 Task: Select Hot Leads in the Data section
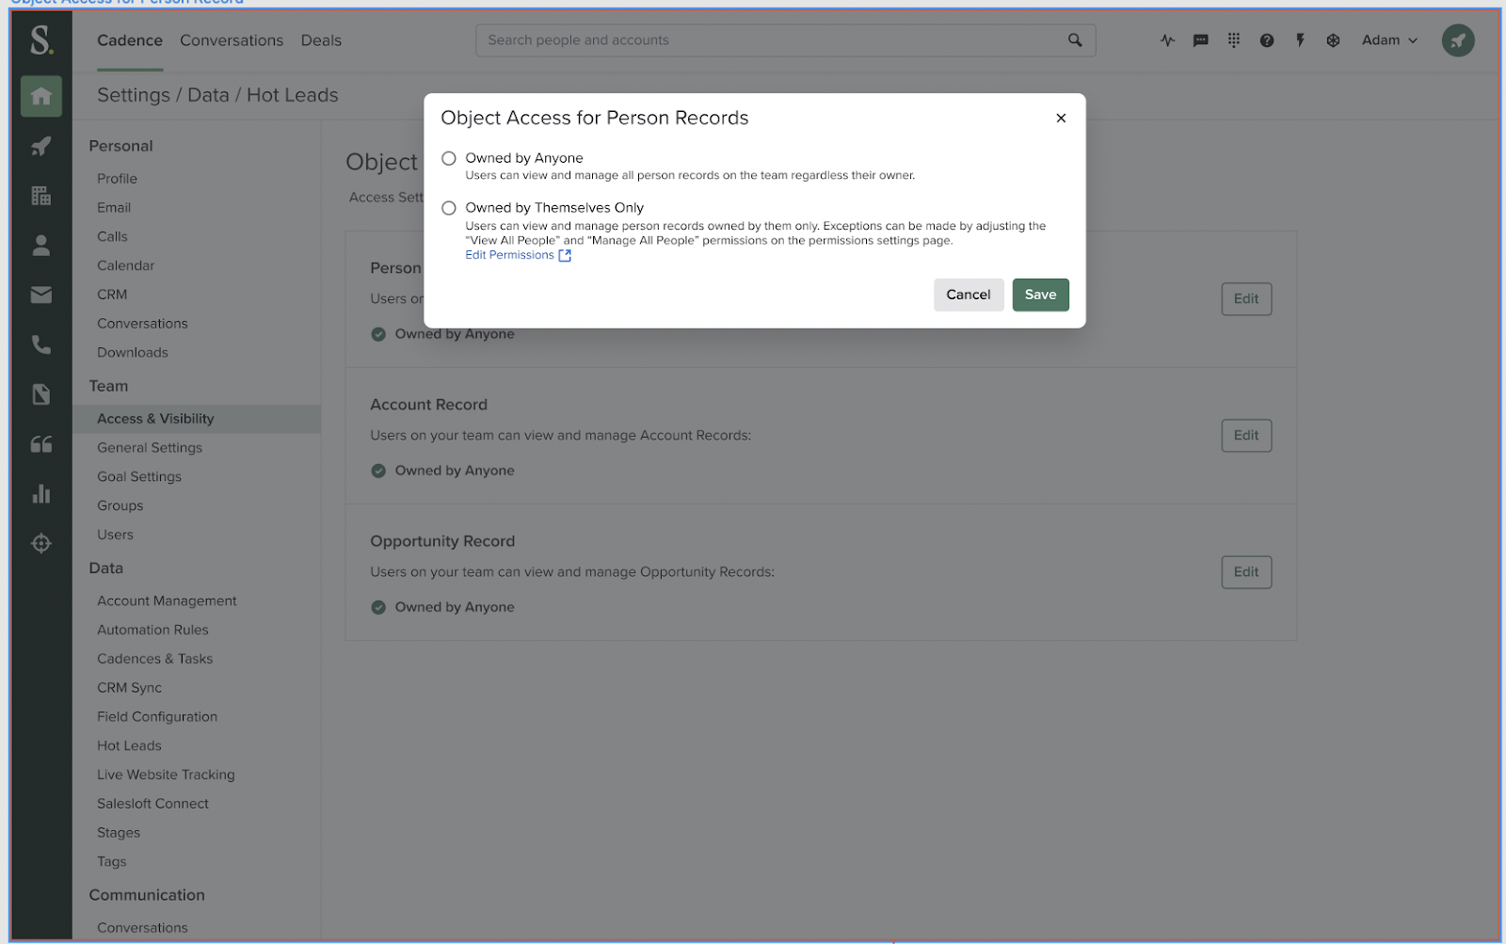129,744
